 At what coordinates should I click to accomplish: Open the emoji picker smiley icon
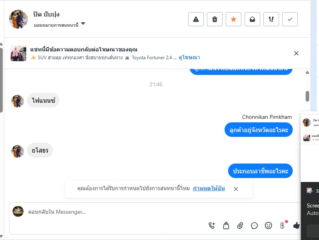point(268,225)
